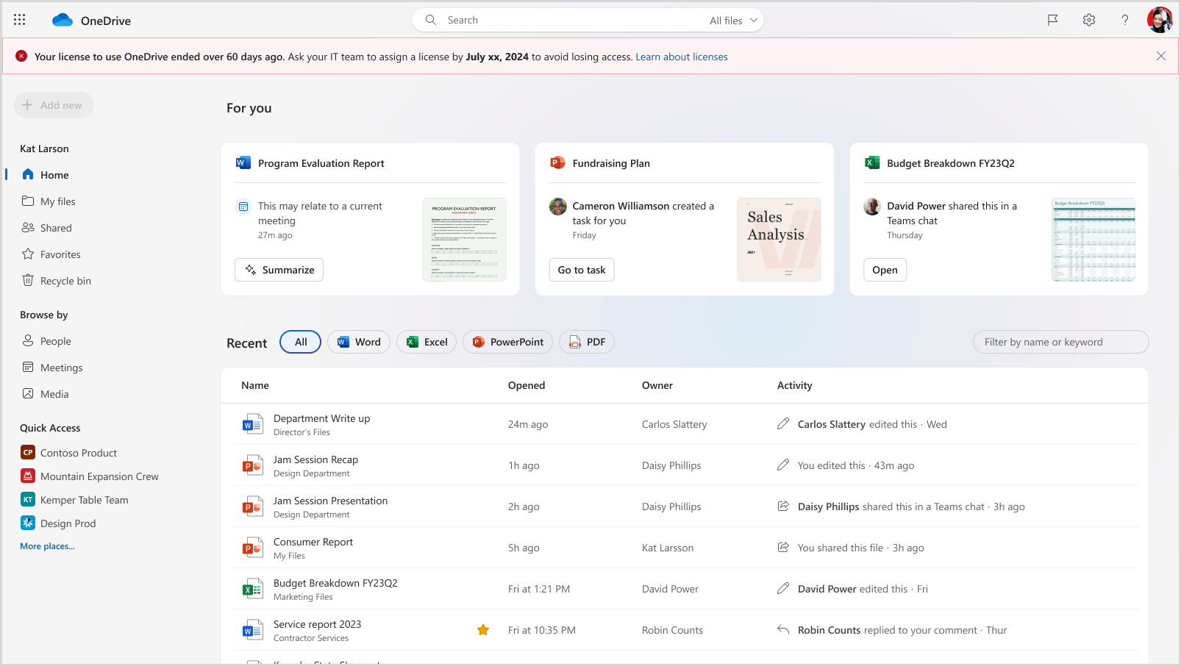Image resolution: width=1181 pixels, height=666 pixels.
Task: Sort by the Owner column header
Action: tap(657, 385)
